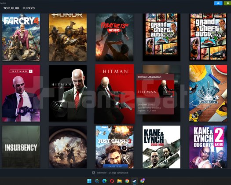Click the green notifications bell button
The image size is (231, 185).
click(x=227, y=3)
